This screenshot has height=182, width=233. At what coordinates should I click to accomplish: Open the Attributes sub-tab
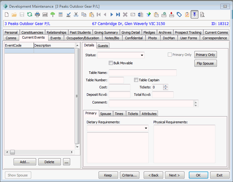149,114
